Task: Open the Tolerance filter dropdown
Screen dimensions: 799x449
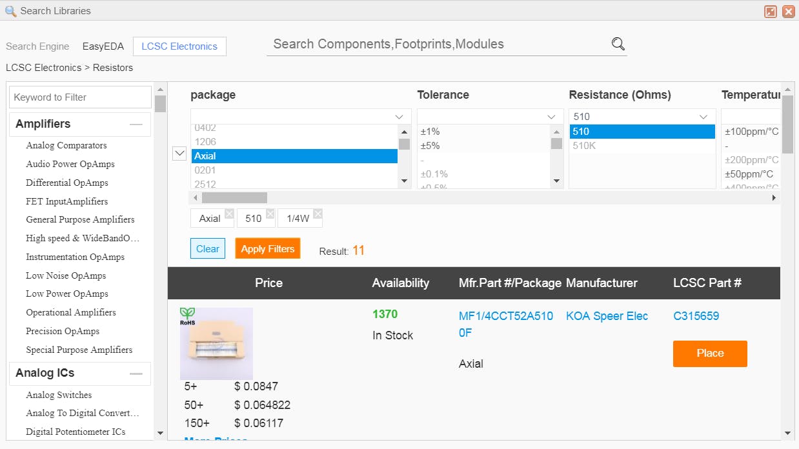Action: tap(551, 117)
